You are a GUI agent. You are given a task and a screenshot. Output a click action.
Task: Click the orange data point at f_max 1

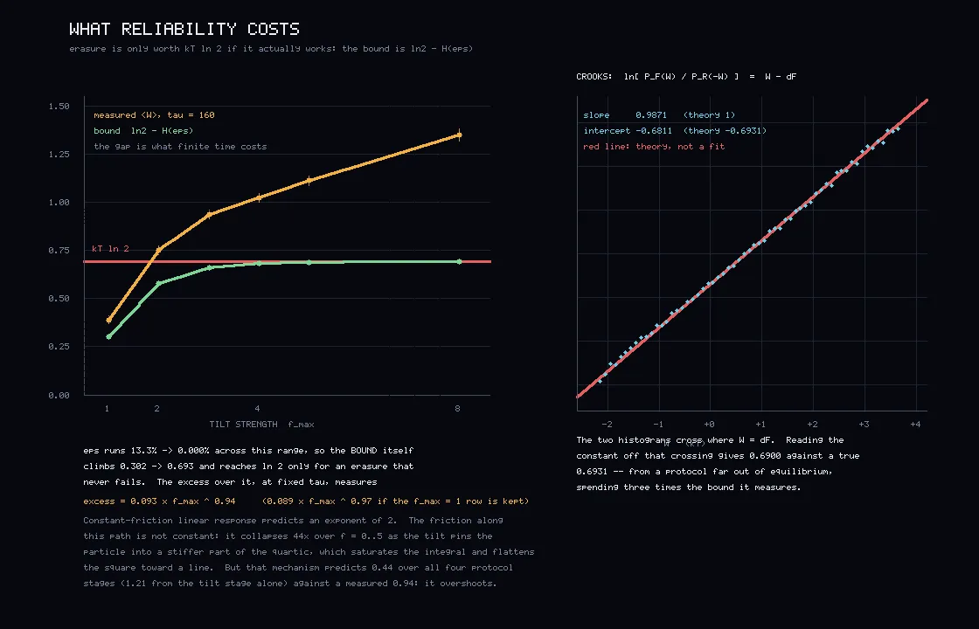(109, 320)
